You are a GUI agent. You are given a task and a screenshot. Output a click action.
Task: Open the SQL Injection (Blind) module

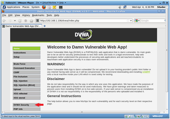[27, 85]
